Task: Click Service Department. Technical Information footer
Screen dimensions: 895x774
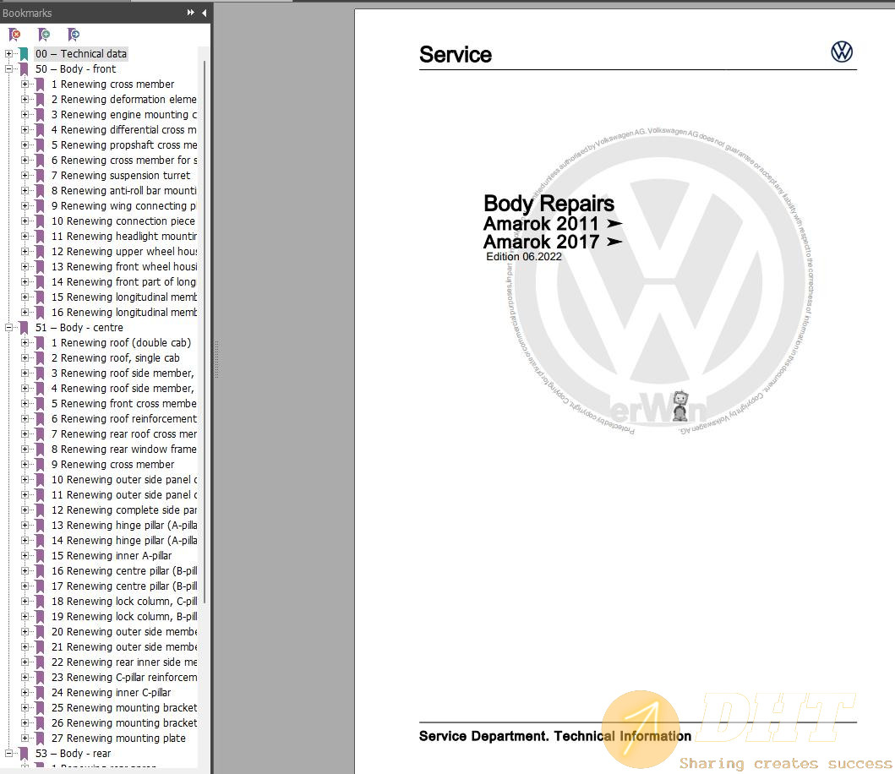Action: (554, 736)
